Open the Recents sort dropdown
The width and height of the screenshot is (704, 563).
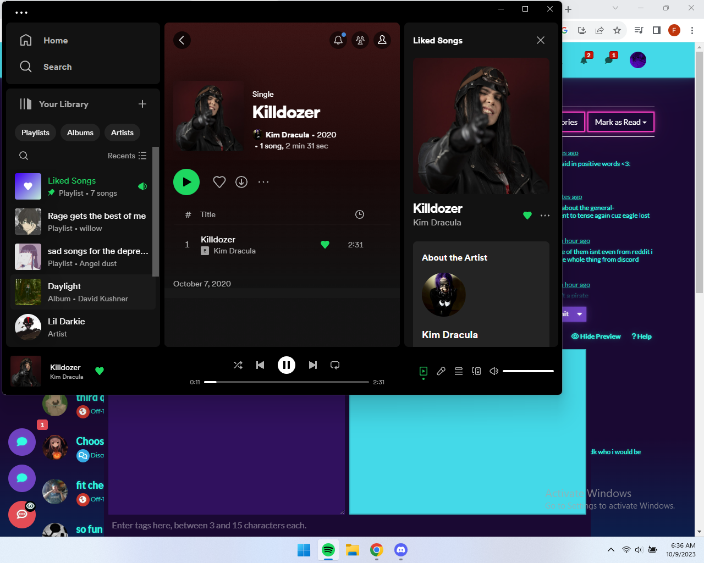click(x=127, y=156)
